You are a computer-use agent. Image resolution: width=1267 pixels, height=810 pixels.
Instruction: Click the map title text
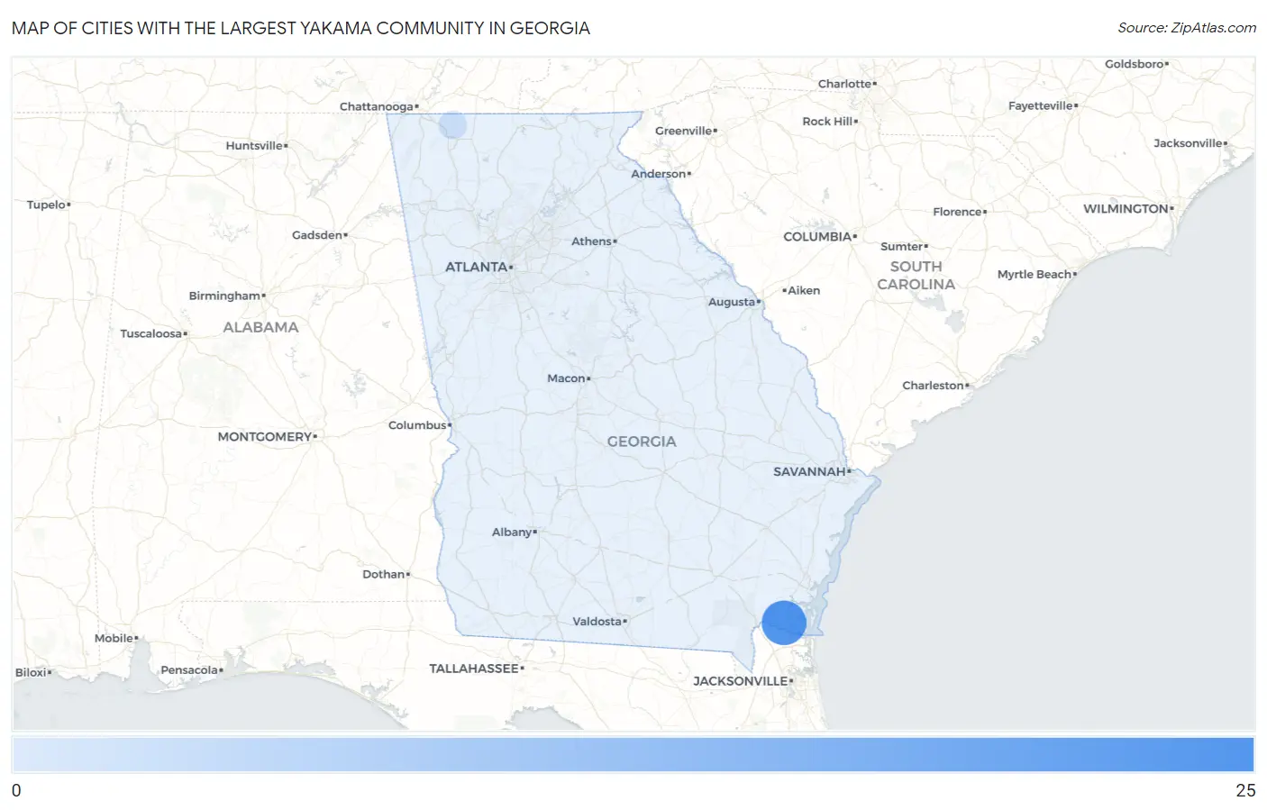tap(301, 28)
